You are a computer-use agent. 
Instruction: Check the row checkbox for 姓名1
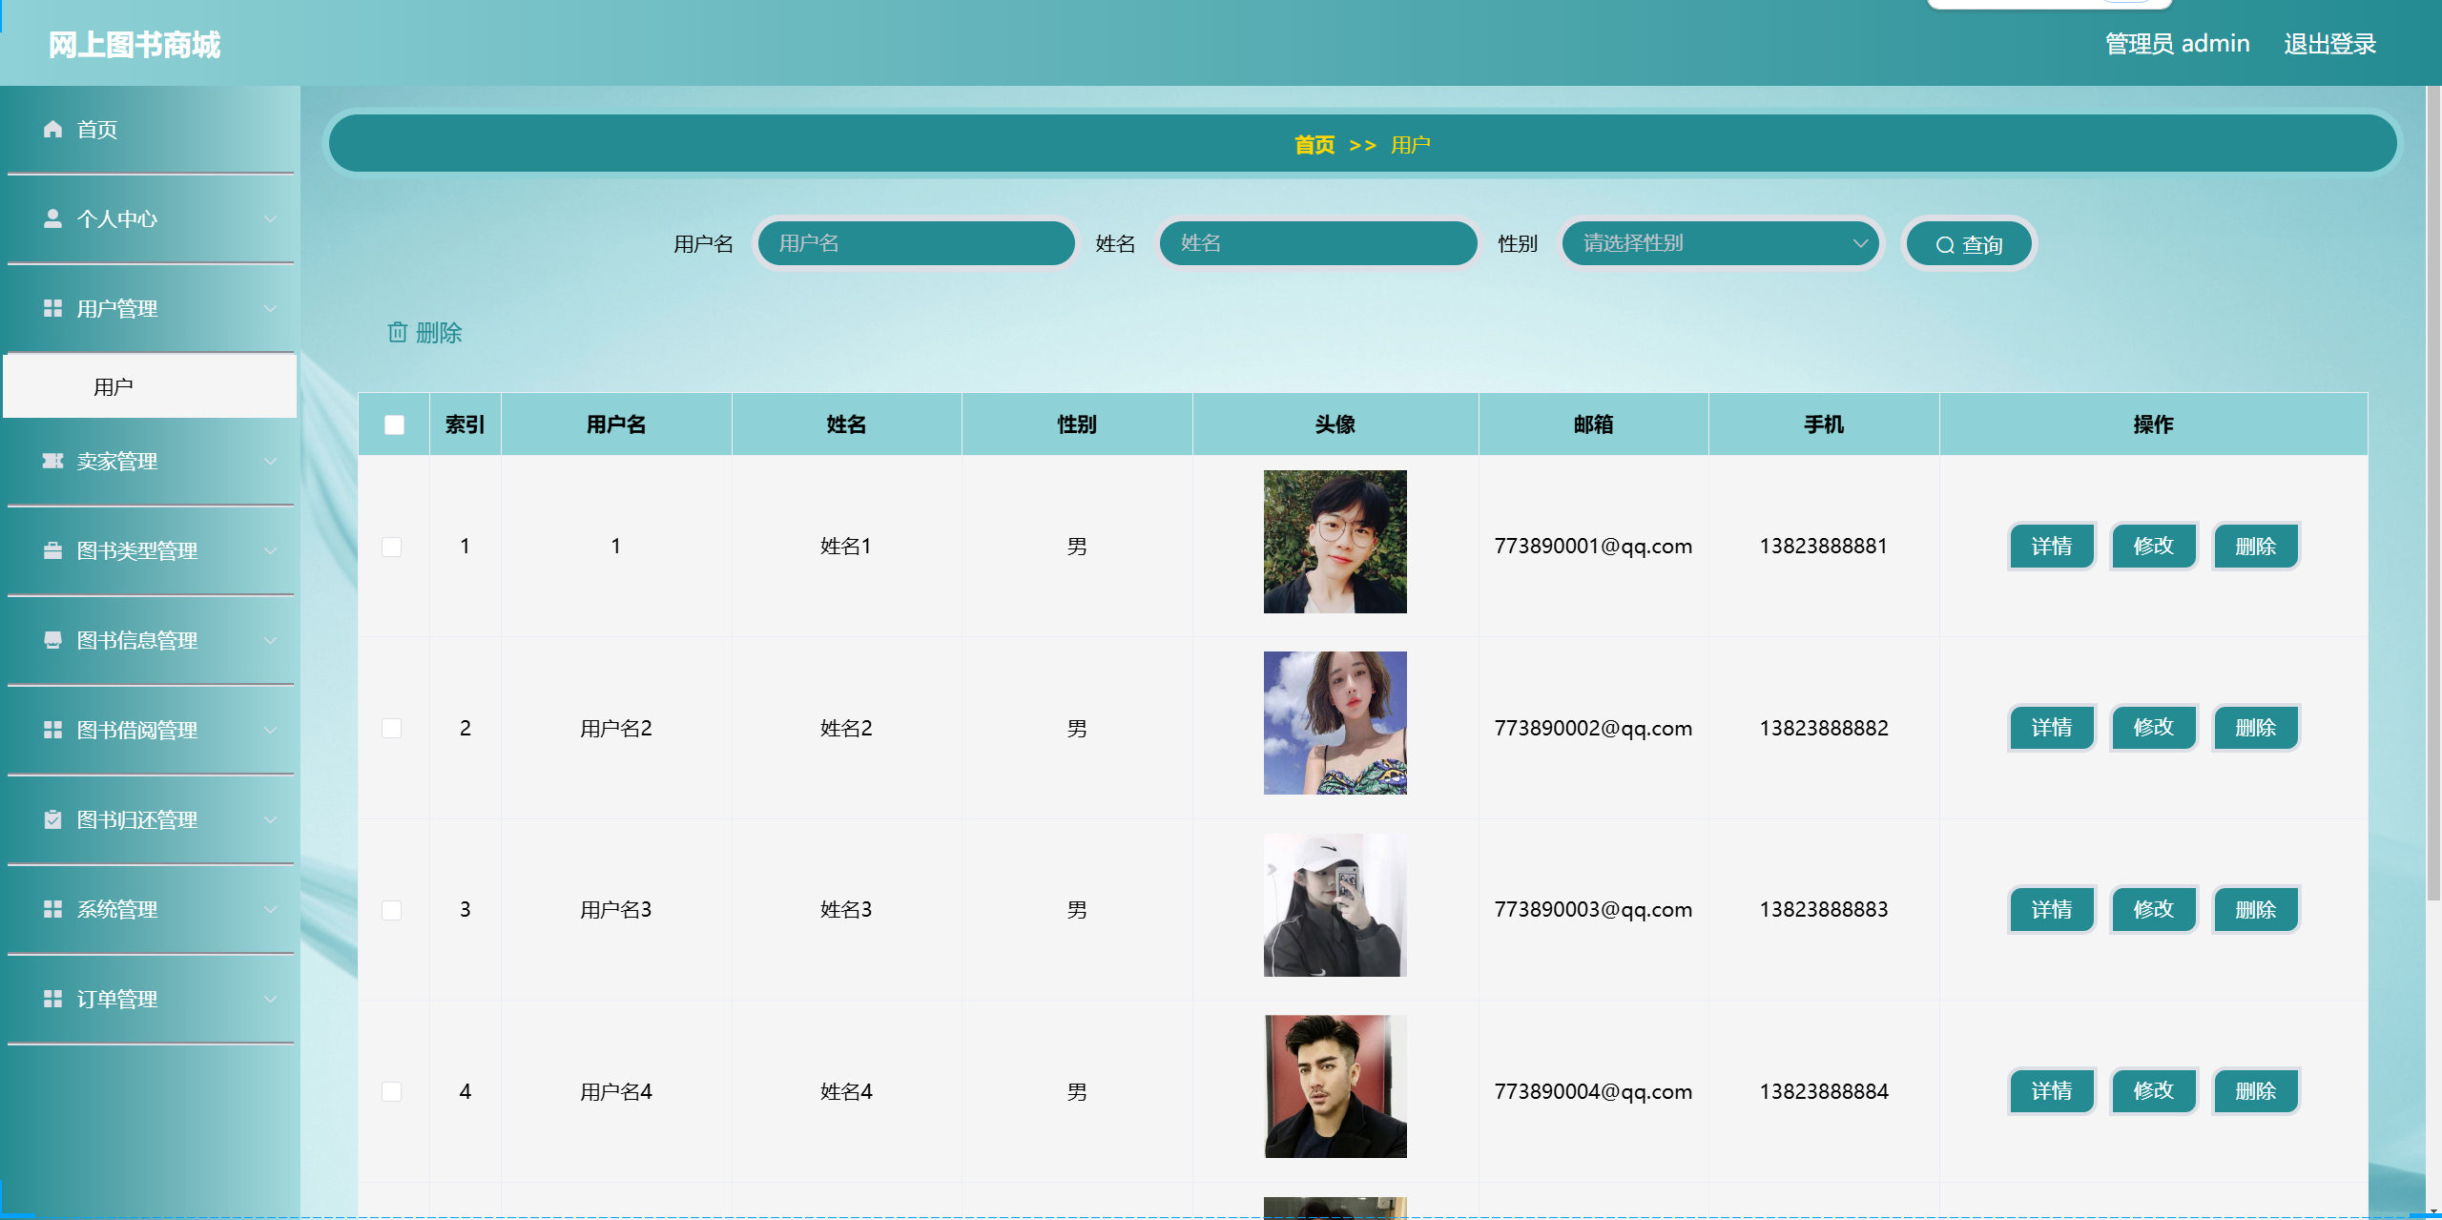pos(392,547)
